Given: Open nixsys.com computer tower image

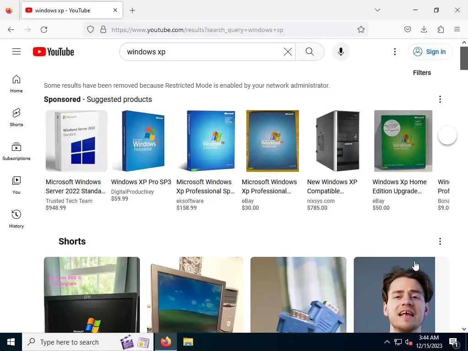Looking at the screenshot, I should click(x=338, y=141).
